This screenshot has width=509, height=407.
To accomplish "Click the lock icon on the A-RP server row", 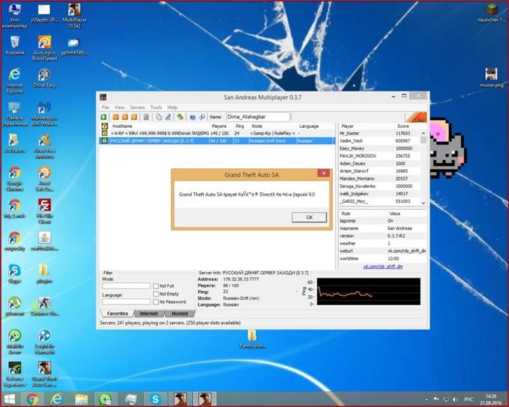I will (104, 133).
